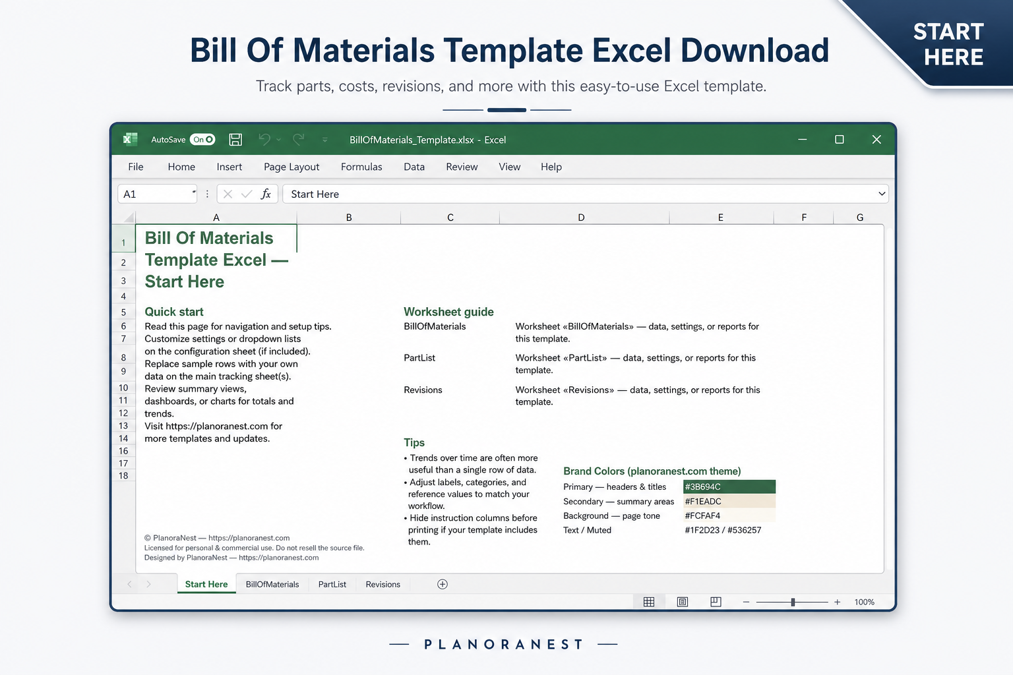1013x675 pixels.
Task: Click the New Sheet plus icon
Action: tap(443, 584)
